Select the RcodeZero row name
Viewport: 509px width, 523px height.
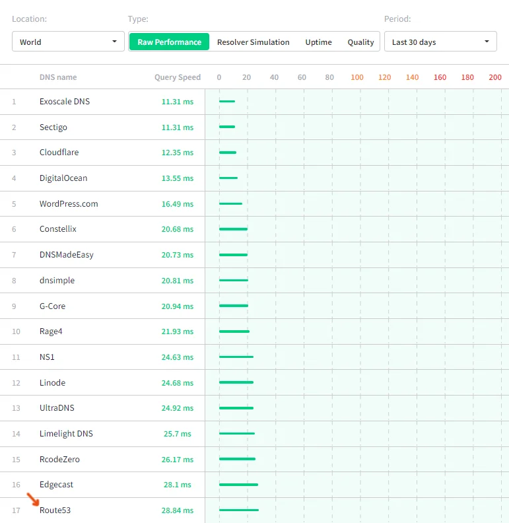tap(59, 460)
